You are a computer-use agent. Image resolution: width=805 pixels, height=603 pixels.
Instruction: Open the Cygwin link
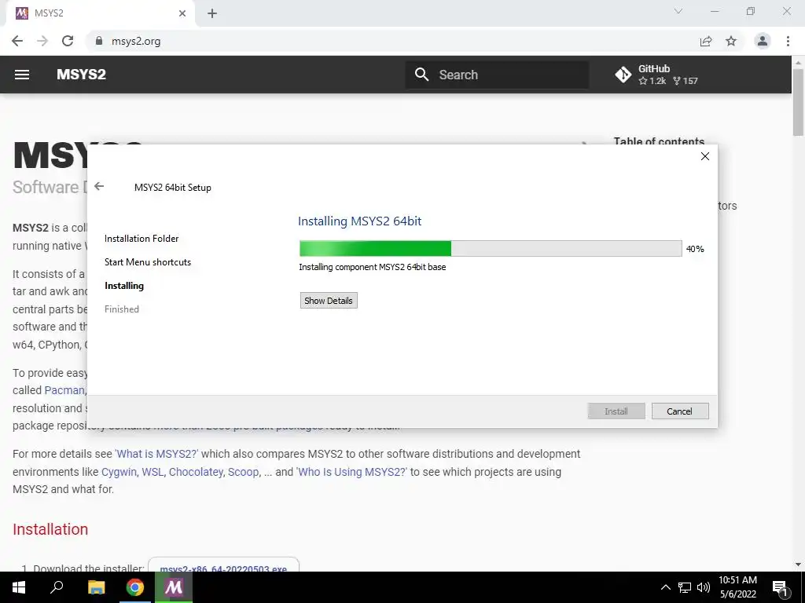coord(119,472)
